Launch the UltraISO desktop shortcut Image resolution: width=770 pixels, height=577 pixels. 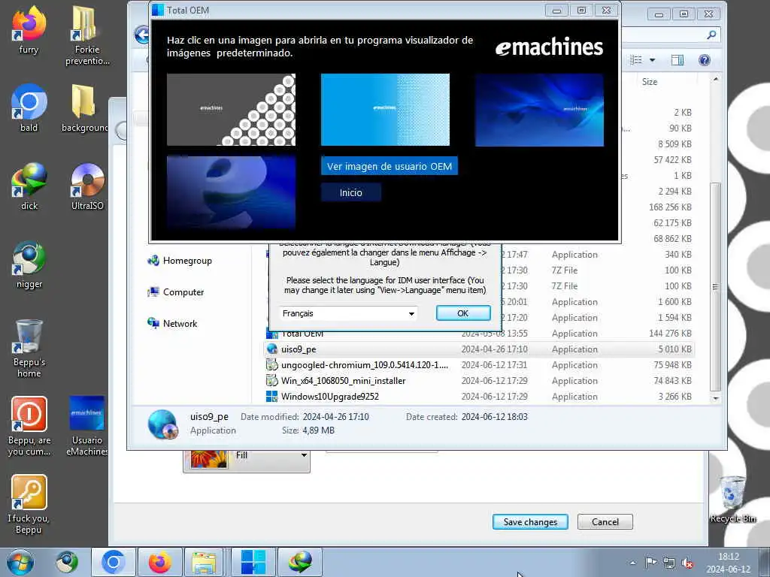(x=87, y=186)
